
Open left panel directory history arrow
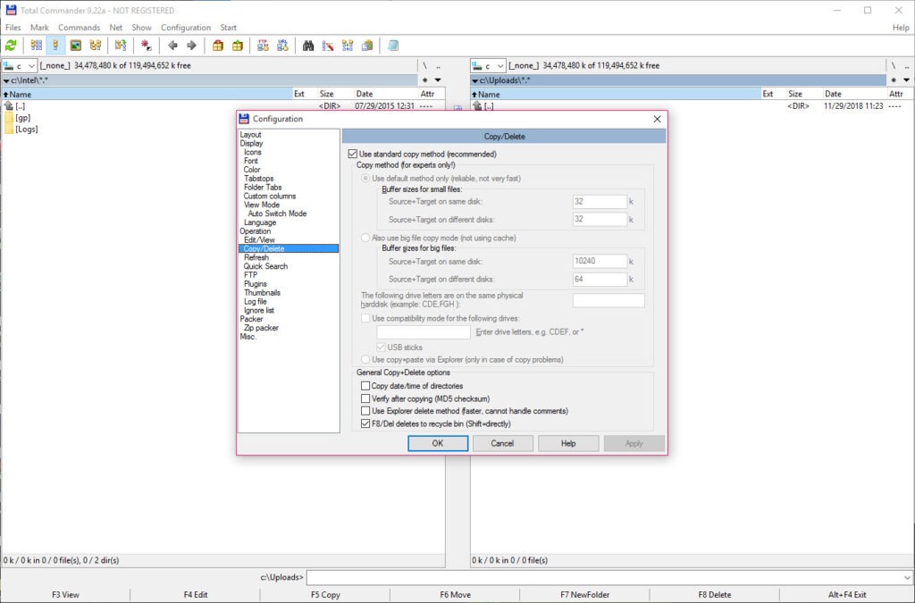coord(438,80)
